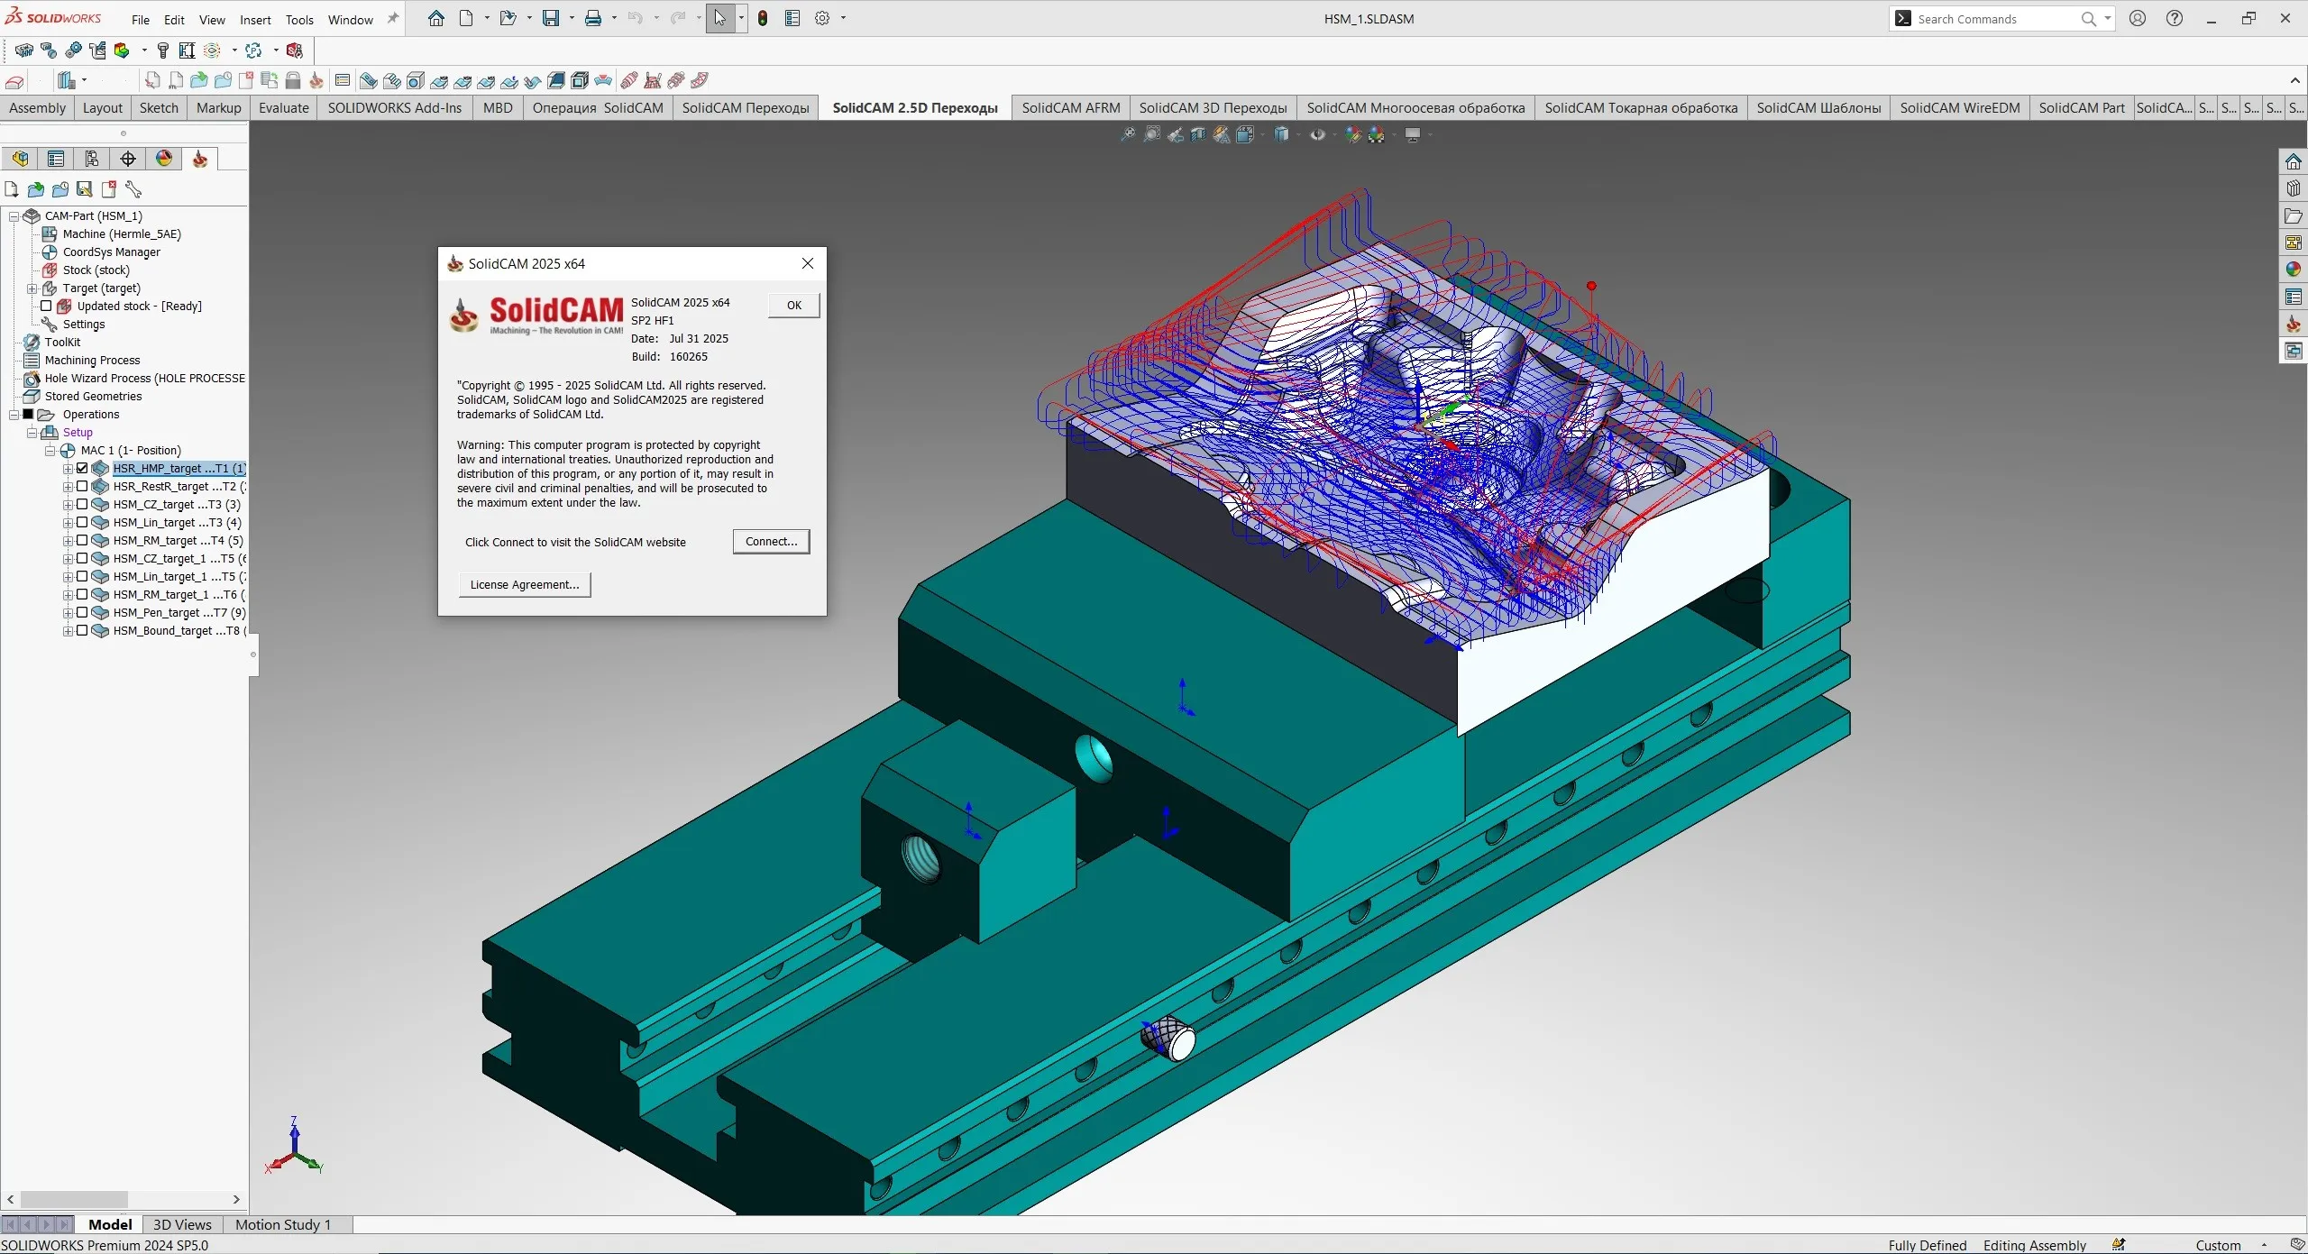Image resolution: width=2308 pixels, height=1254 pixels.
Task: Switch to the 3D Views bottom tab
Action: 182,1224
